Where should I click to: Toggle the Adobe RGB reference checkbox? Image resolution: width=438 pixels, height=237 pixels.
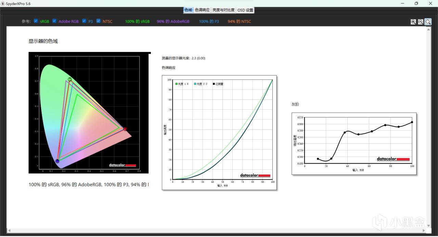(54, 21)
